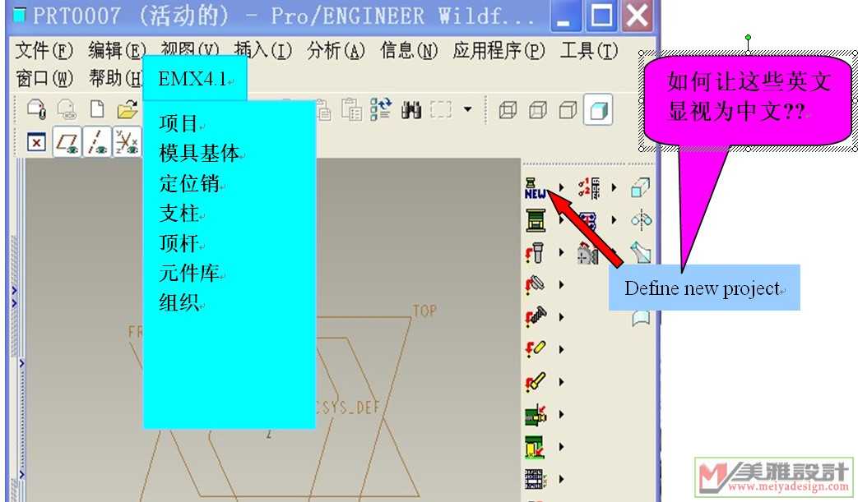Open the 帮助(H) menu
858x502 pixels.
(115, 79)
